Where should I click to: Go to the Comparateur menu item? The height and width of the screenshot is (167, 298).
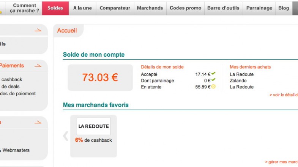point(115,8)
